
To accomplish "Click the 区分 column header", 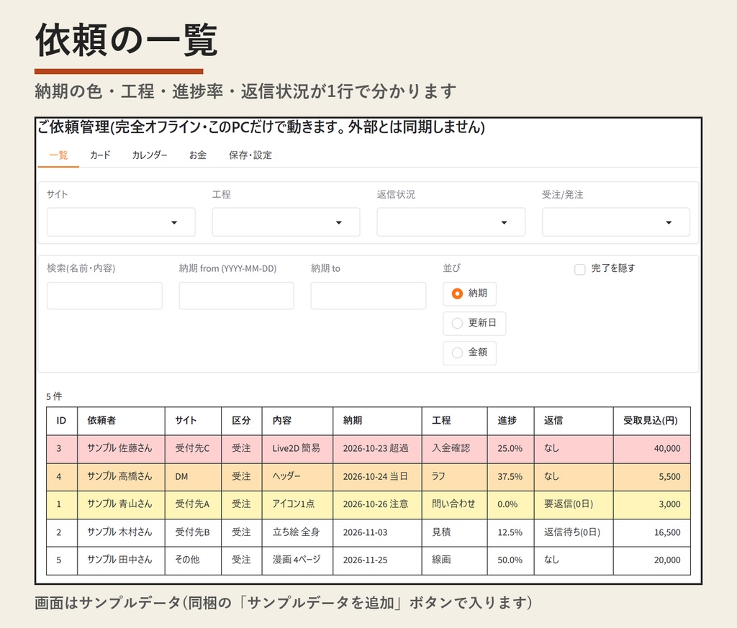I will (x=242, y=421).
